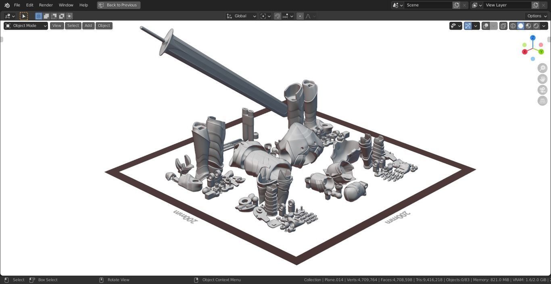Click the negative Y axis gizmo dot

point(524,45)
